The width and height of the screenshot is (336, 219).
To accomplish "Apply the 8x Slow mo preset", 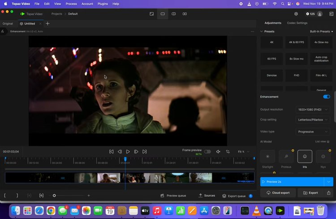I will (x=297, y=59).
